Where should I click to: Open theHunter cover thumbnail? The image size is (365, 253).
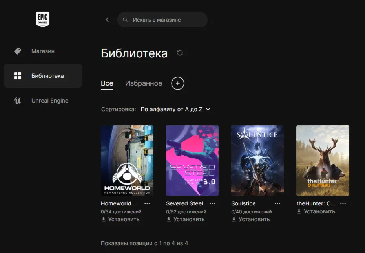[323, 161]
